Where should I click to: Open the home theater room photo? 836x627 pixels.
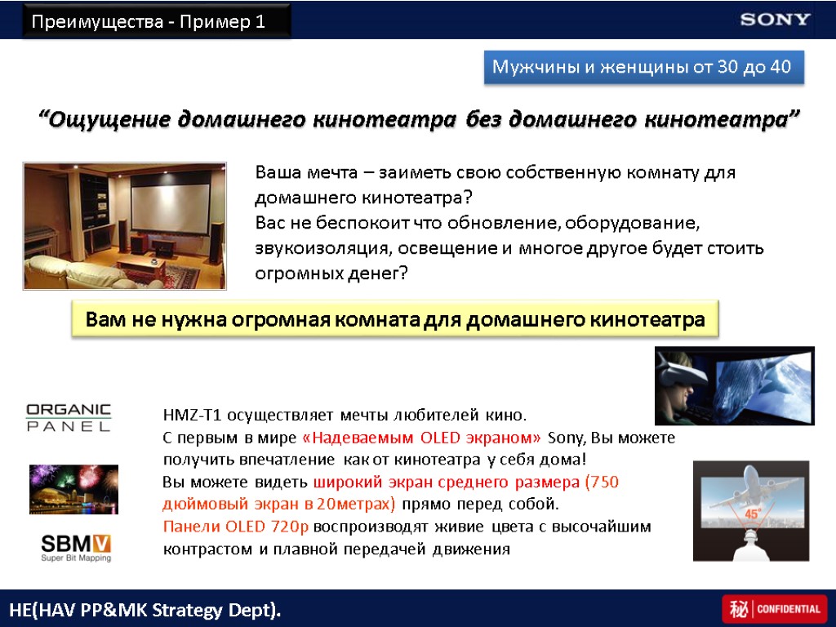pyautogui.click(x=125, y=226)
